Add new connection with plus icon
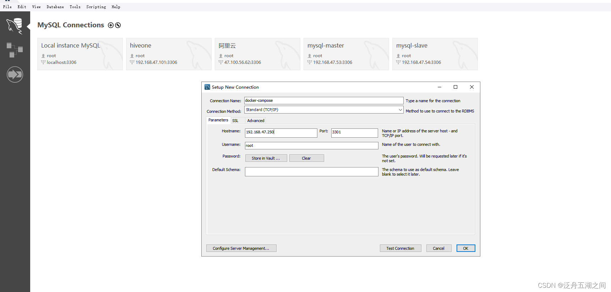This screenshot has width=611, height=292. point(111,25)
